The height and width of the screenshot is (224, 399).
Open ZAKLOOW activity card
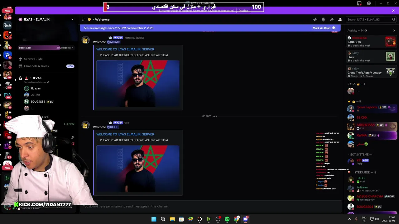pos(372,41)
